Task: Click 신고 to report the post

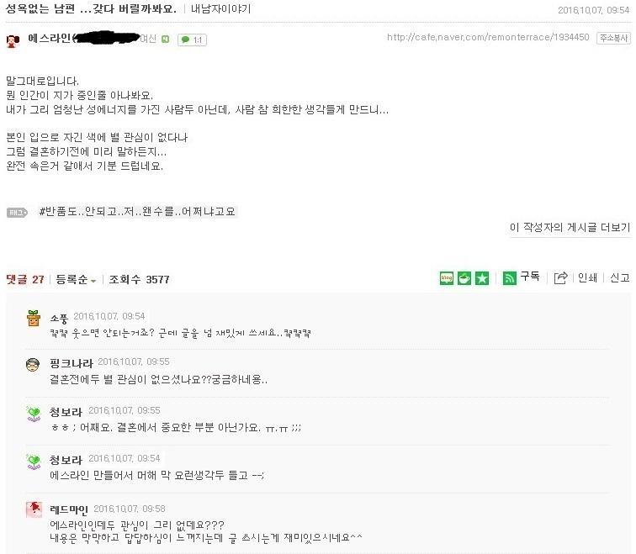Action: point(619,277)
